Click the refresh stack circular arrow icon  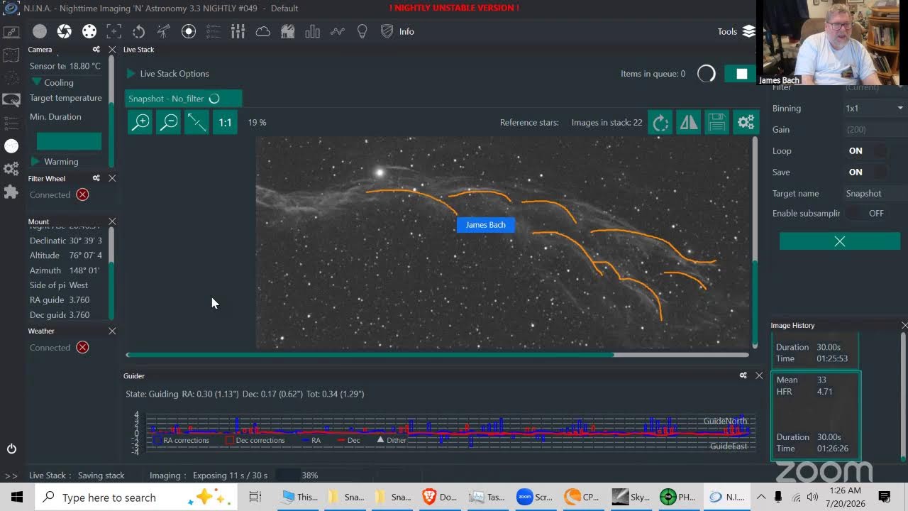[660, 123]
